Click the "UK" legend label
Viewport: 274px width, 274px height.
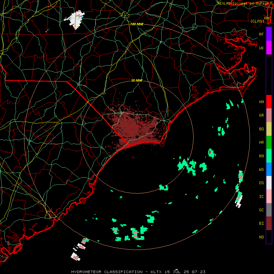click(261, 48)
